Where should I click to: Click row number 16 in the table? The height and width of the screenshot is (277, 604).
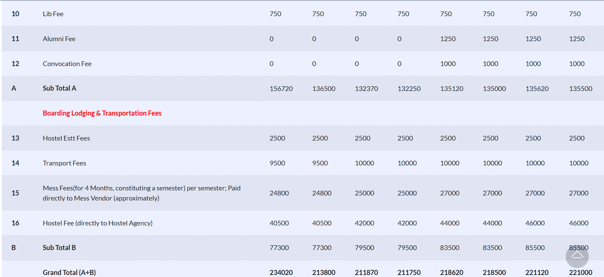tap(16, 223)
